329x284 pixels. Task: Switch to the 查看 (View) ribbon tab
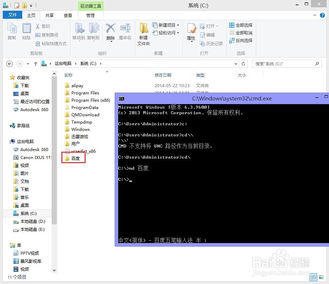[x=68, y=15]
